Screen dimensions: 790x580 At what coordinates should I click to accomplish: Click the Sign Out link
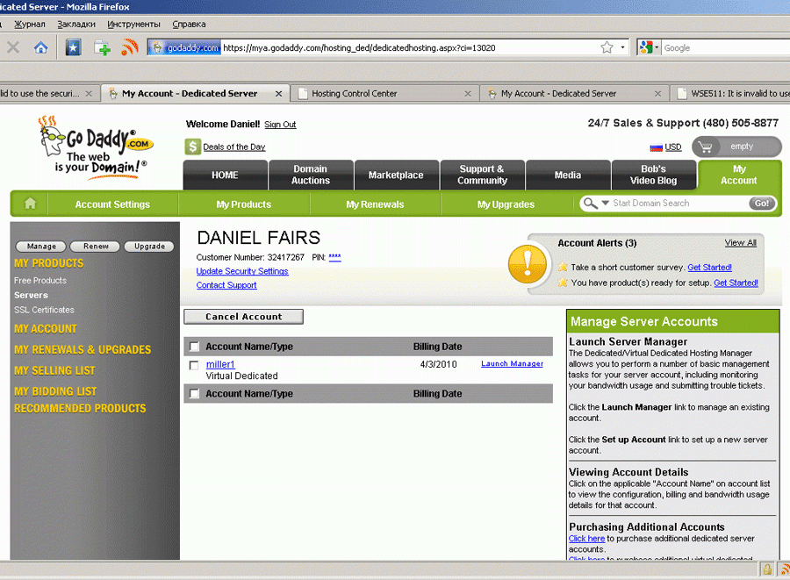[x=280, y=125]
